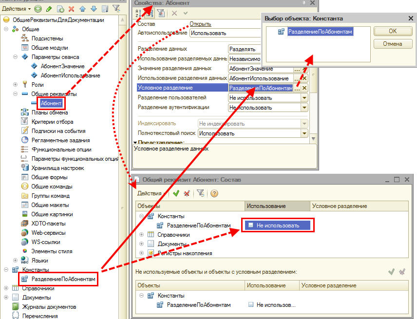Cancel the edit with the grey X in Свойства toolbar
The image size is (417, 319).
pyautogui.click(x=174, y=13)
